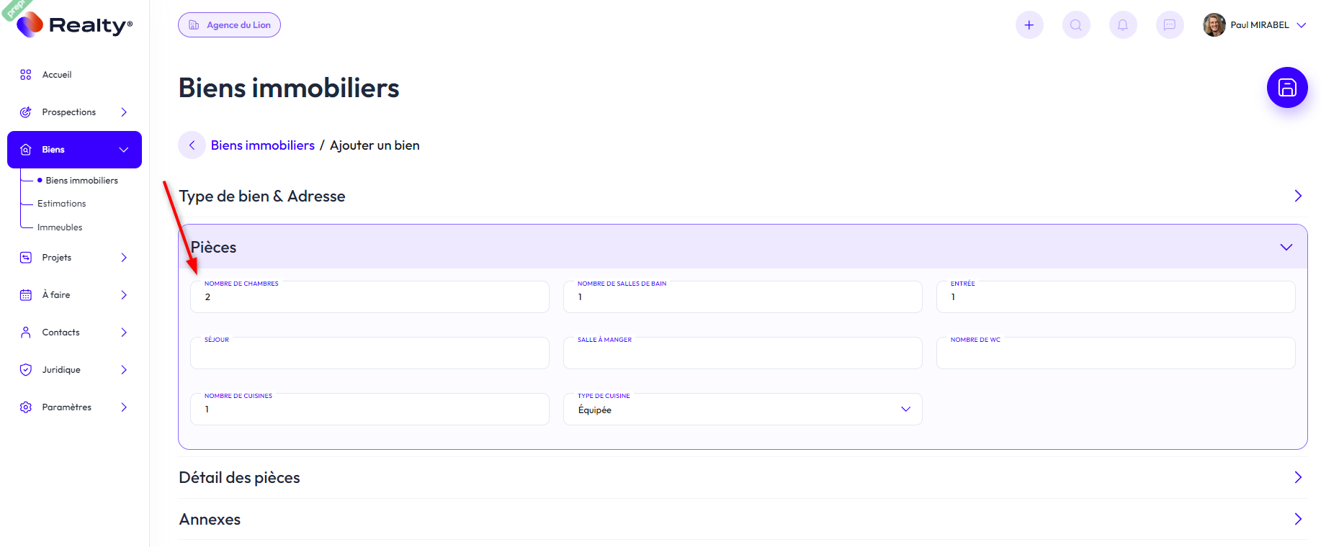Collapse the Pièces section
Image resolution: width=1321 pixels, height=547 pixels.
pos(1286,247)
